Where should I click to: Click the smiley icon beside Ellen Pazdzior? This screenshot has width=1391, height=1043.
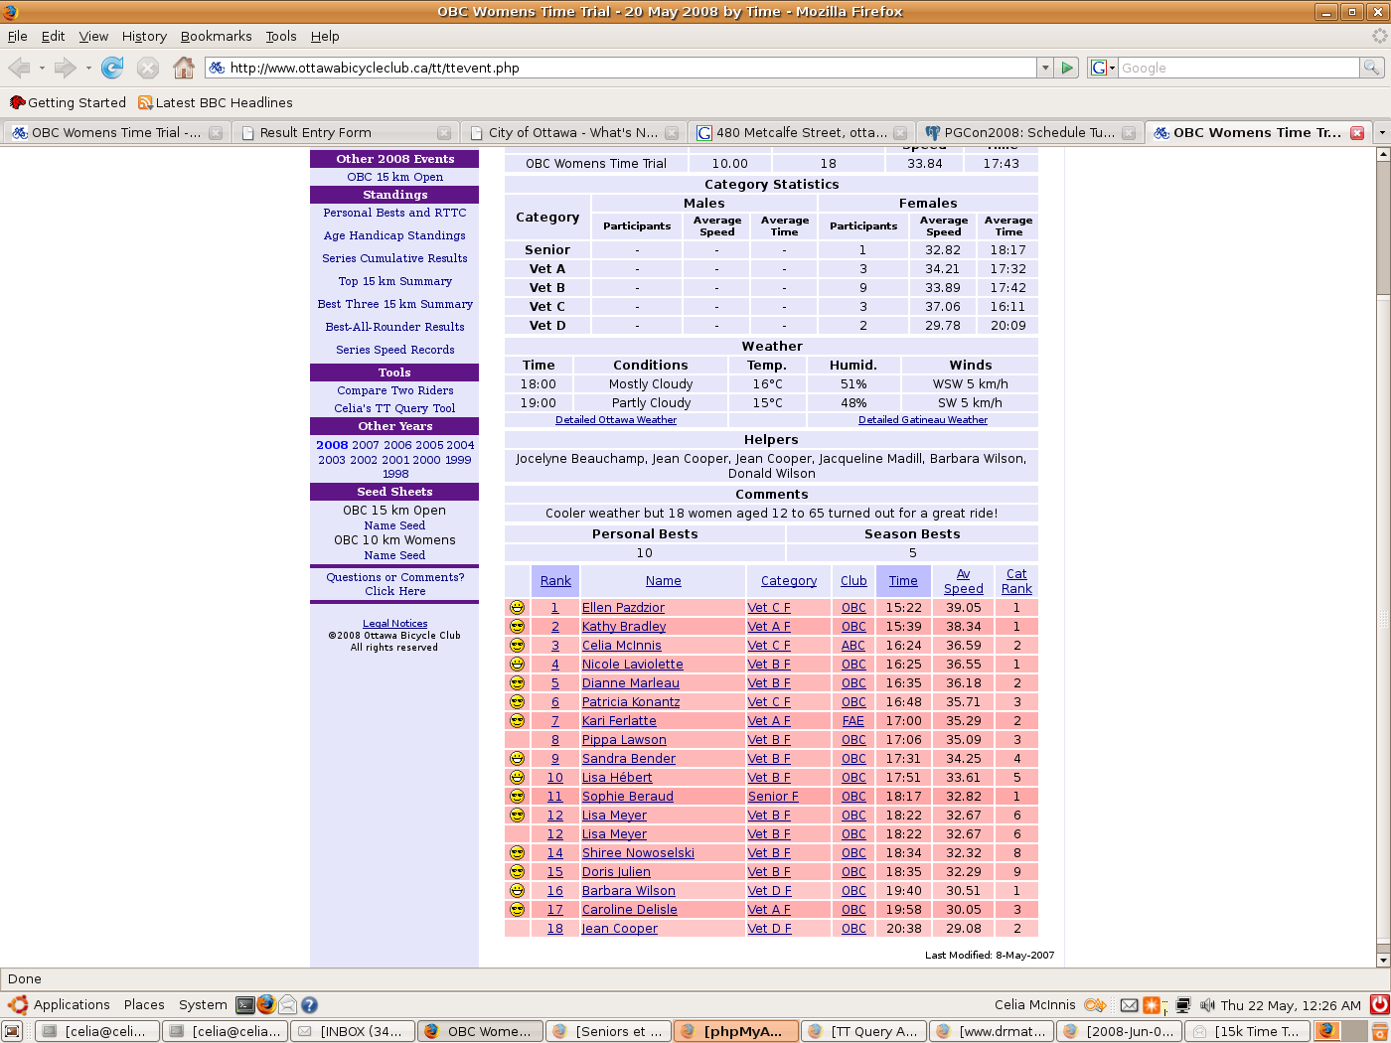pyautogui.click(x=517, y=608)
